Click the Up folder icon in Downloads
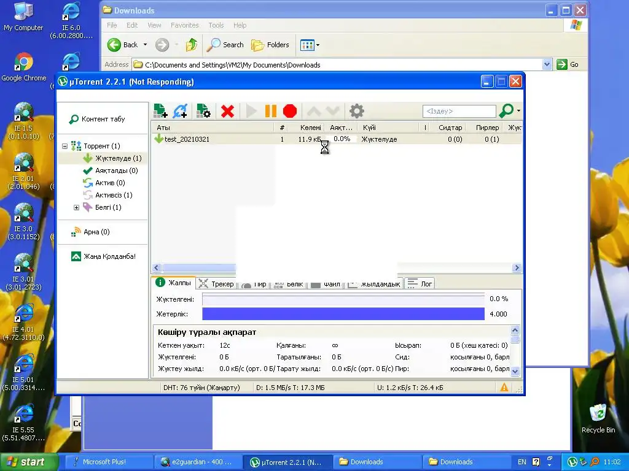Screen dimensions: 629x471 point(192,45)
